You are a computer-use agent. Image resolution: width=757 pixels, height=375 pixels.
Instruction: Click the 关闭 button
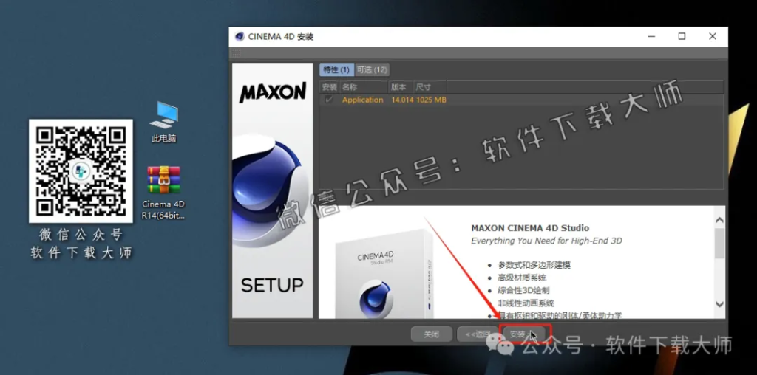click(431, 334)
